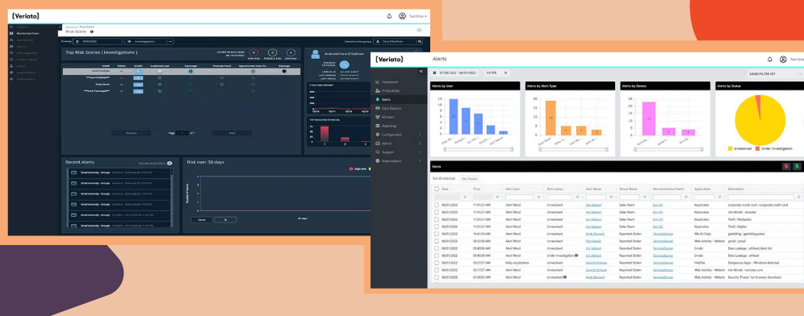Click the Set Status button

tap(470, 179)
